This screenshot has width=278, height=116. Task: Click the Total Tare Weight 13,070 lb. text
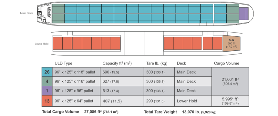click(180, 112)
